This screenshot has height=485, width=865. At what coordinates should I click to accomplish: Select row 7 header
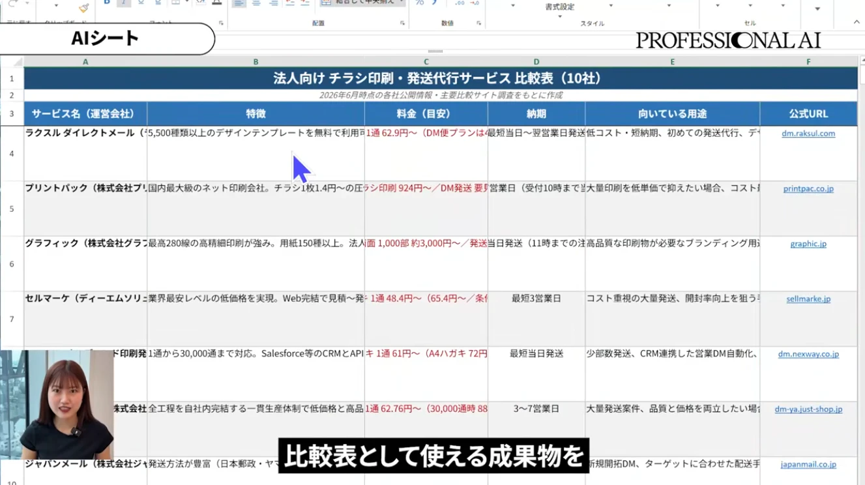[12, 319]
